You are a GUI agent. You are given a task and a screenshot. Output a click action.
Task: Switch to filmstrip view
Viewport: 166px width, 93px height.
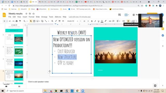[x=6, y=87]
